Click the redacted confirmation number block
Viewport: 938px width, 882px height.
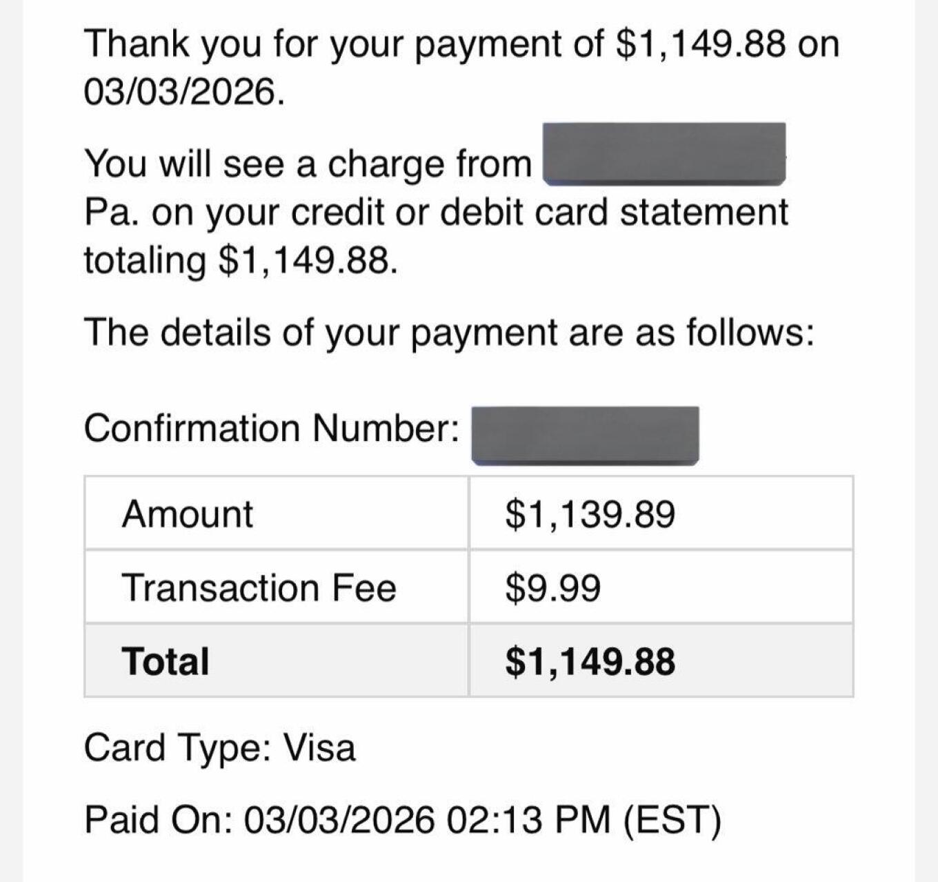pyautogui.click(x=585, y=435)
